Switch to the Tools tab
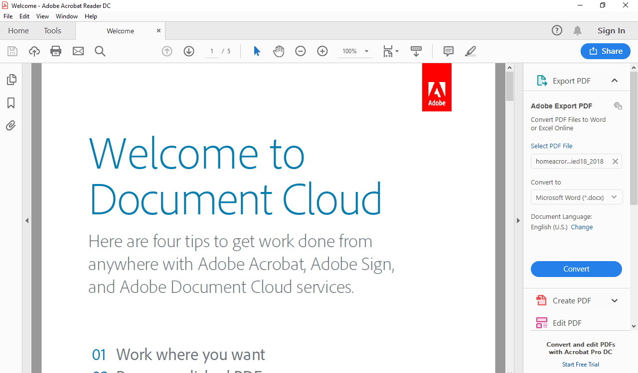Image resolution: width=638 pixels, height=373 pixels. [52, 30]
